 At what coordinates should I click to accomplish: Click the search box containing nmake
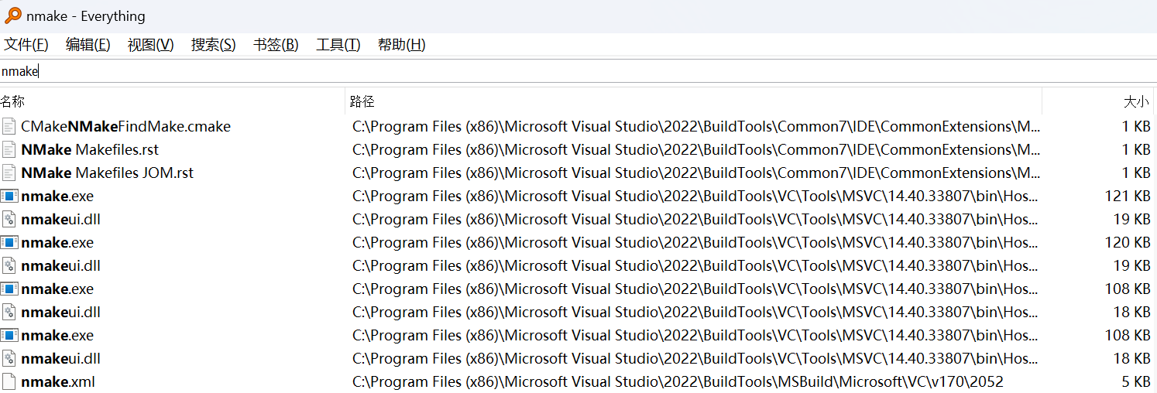click(578, 71)
